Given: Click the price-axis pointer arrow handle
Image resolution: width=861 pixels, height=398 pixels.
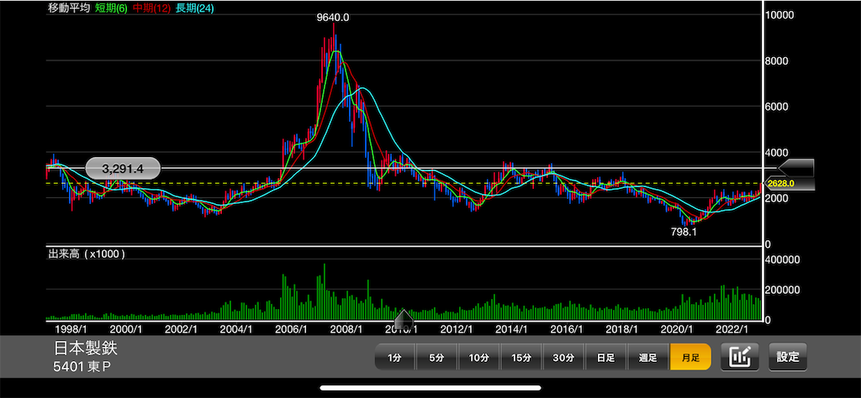Looking at the screenshot, I should [796, 168].
